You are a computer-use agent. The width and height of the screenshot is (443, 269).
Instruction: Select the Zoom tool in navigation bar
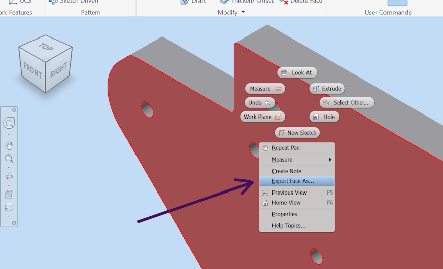pos(9,159)
